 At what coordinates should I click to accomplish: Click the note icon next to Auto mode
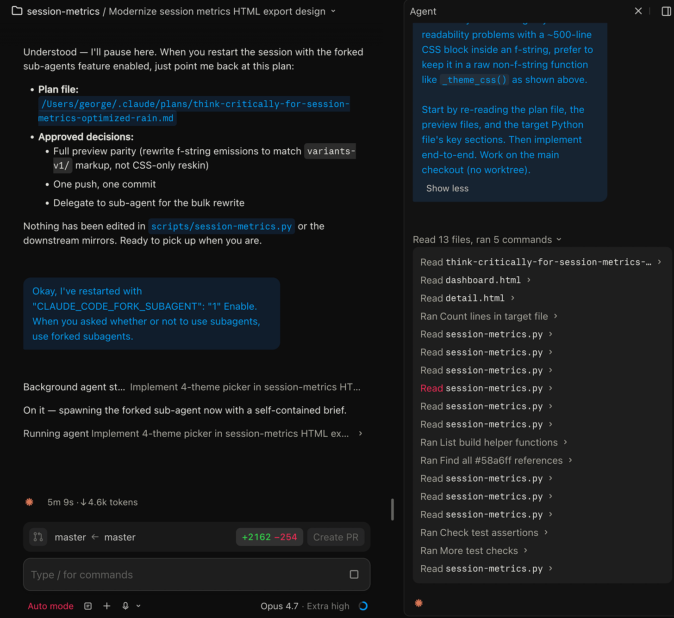click(x=88, y=606)
